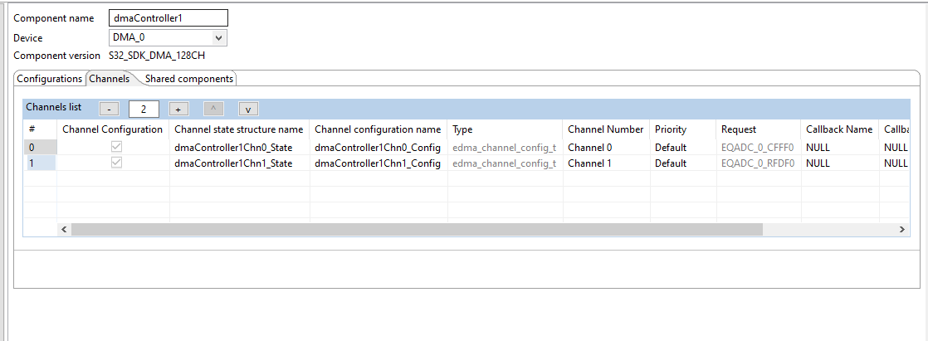Click the minus button to remove a channel
This screenshot has width=928, height=341.
pos(109,109)
